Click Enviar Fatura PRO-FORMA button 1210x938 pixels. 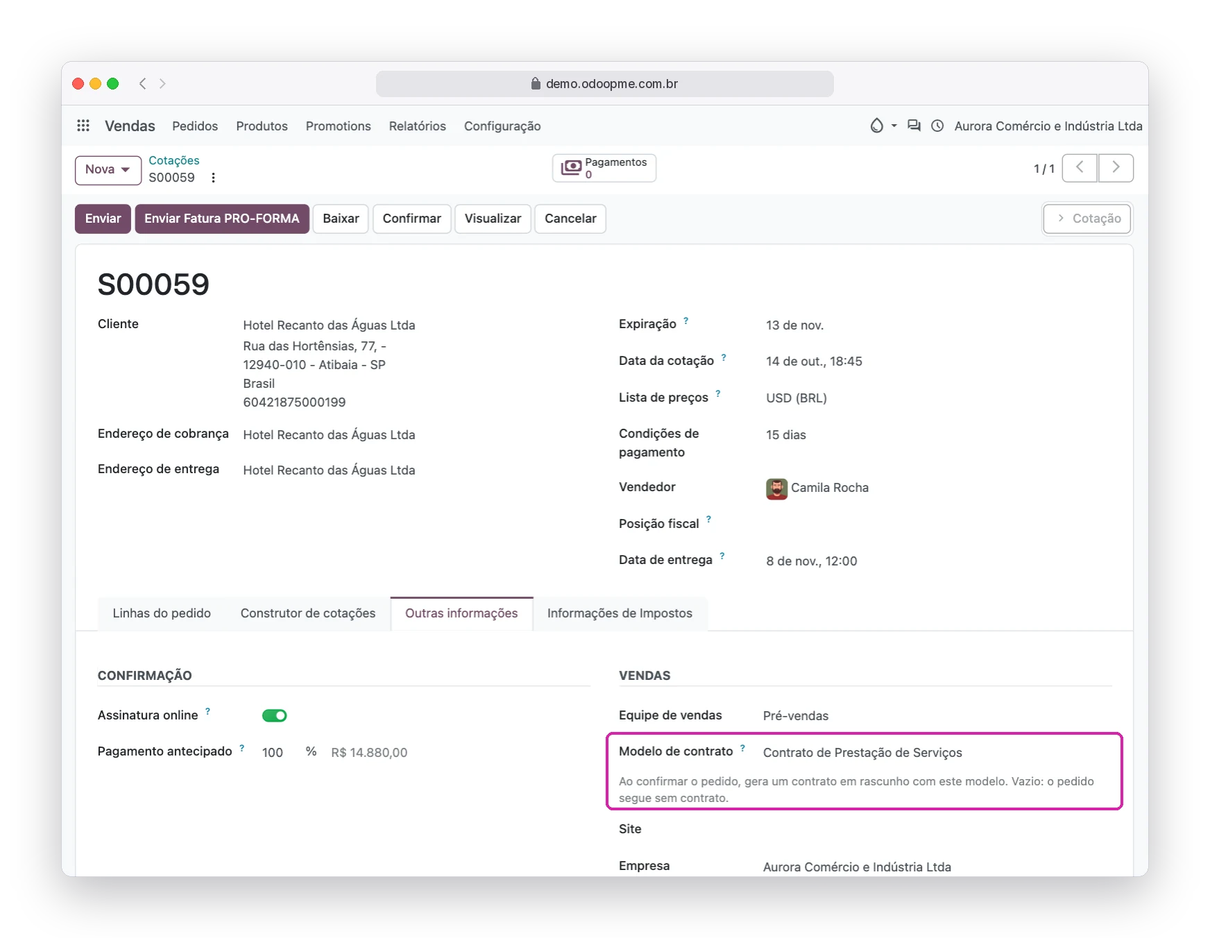222,219
